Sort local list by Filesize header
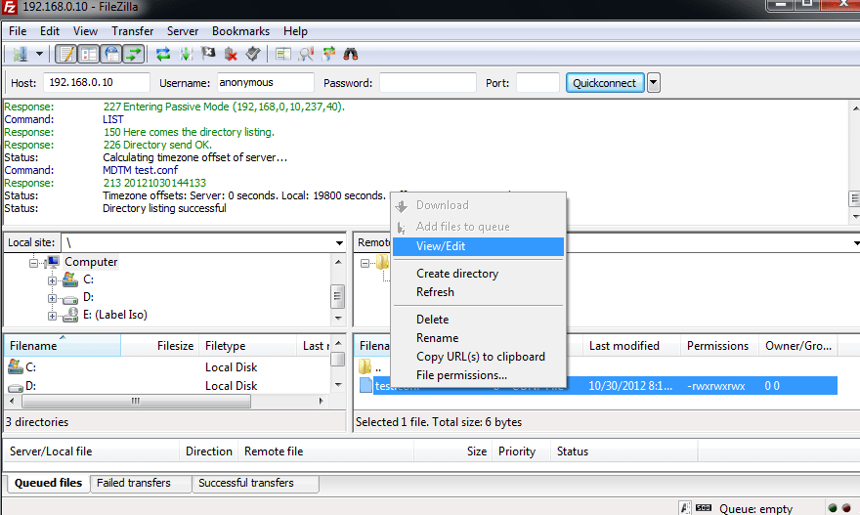 coord(159,346)
